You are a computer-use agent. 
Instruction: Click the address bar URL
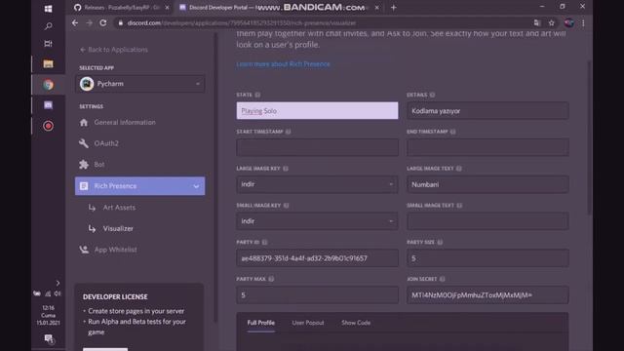click(242, 23)
